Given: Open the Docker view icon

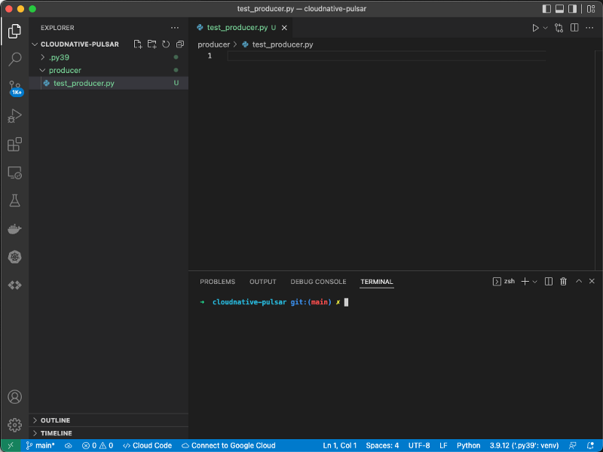Looking at the screenshot, I should (x=14, y=229).
